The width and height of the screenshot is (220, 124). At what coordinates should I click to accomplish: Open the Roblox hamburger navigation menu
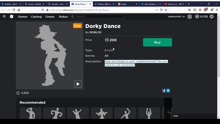(4, 17)
